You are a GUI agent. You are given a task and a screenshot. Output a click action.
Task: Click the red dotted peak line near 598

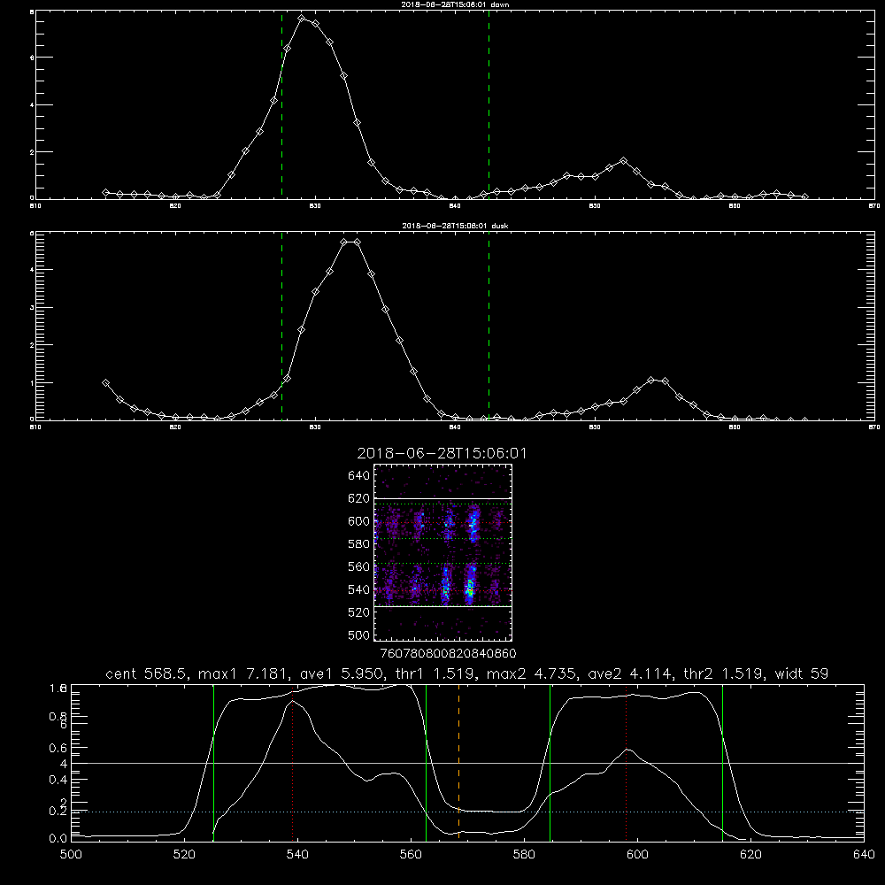(x=626, y=762)
